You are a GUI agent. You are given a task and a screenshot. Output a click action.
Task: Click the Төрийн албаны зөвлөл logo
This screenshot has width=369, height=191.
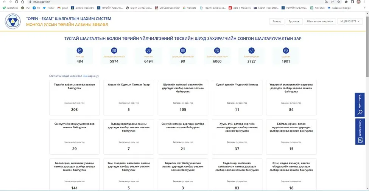[x=13, y=22]
